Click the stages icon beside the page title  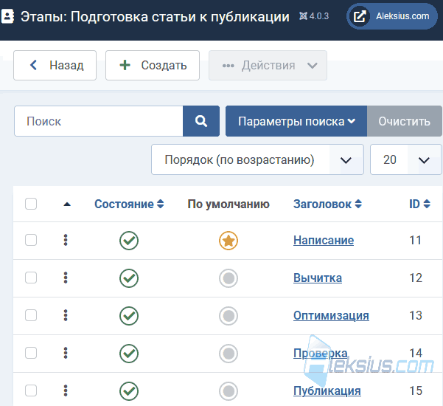pos(7,16)
